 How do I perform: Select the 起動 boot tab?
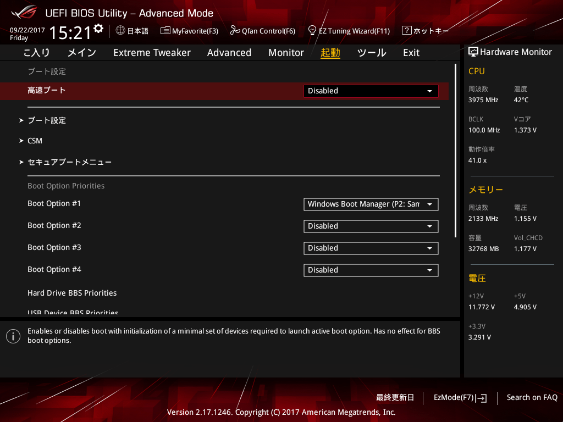point(330,53)
